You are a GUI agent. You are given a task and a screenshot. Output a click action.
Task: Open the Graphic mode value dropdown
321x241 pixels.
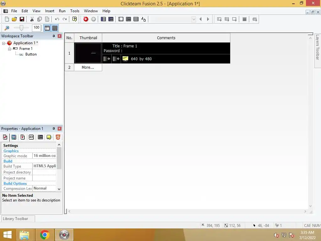44,156
